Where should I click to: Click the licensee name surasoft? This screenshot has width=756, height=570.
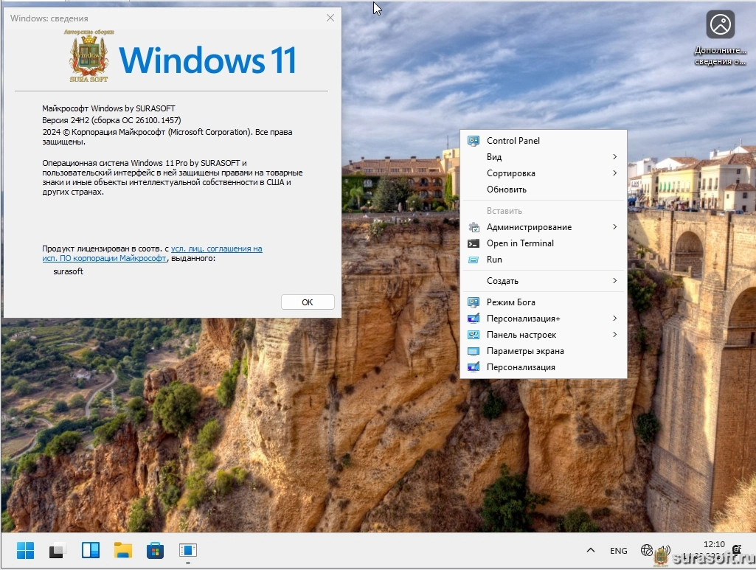[68, 272]
